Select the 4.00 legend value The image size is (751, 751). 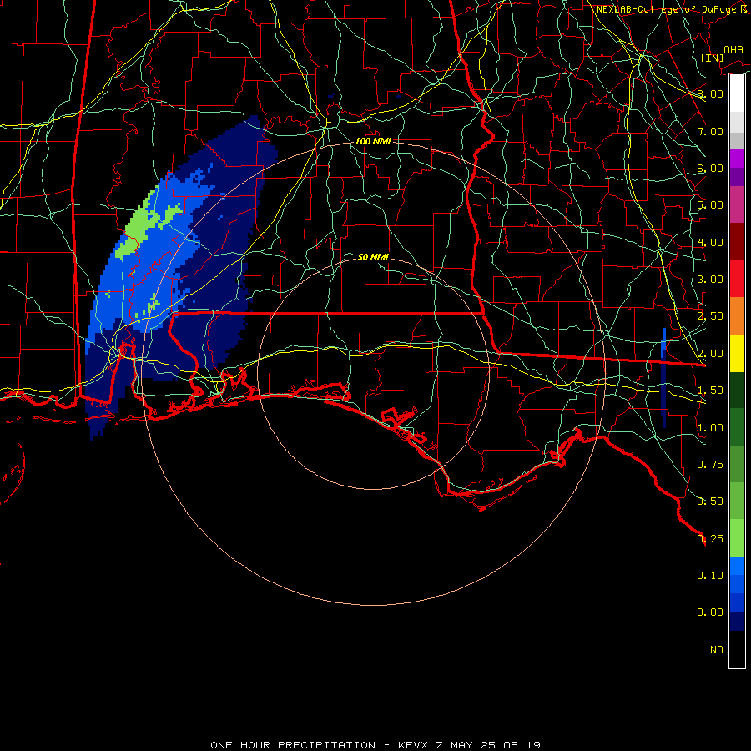[710, 242]
